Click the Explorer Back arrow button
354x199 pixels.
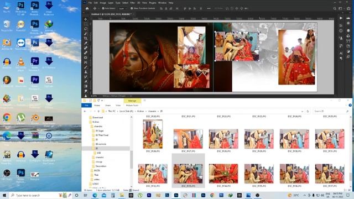point(85,111)
